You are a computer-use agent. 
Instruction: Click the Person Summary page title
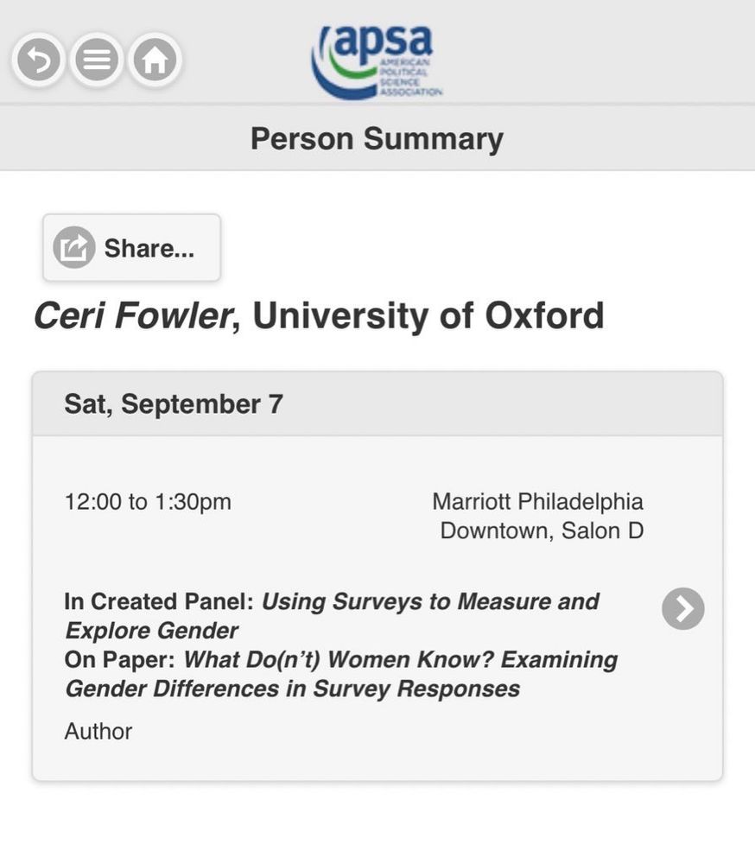377,139
